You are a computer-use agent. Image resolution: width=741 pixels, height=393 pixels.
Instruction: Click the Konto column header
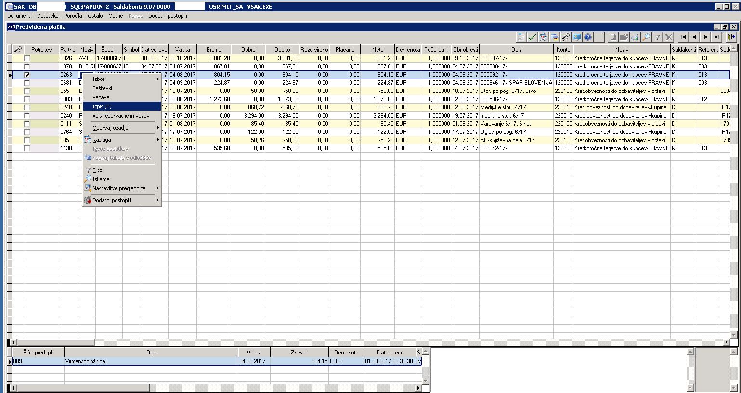[x=563, y=49]
